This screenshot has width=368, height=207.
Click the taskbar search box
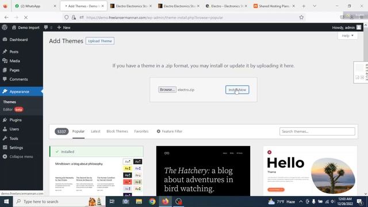tap(59, 201)
